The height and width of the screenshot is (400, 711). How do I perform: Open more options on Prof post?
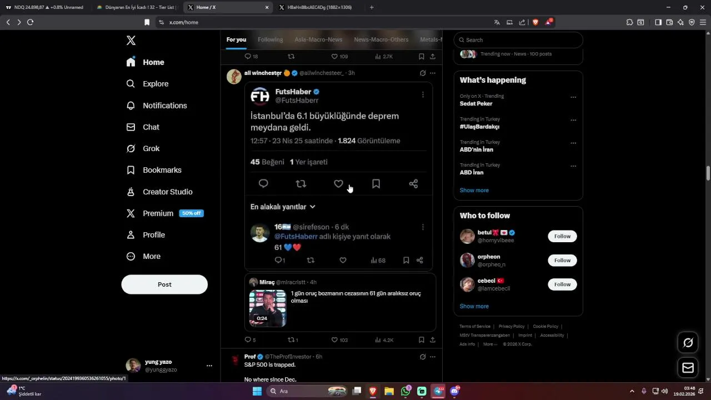point(433,357)
